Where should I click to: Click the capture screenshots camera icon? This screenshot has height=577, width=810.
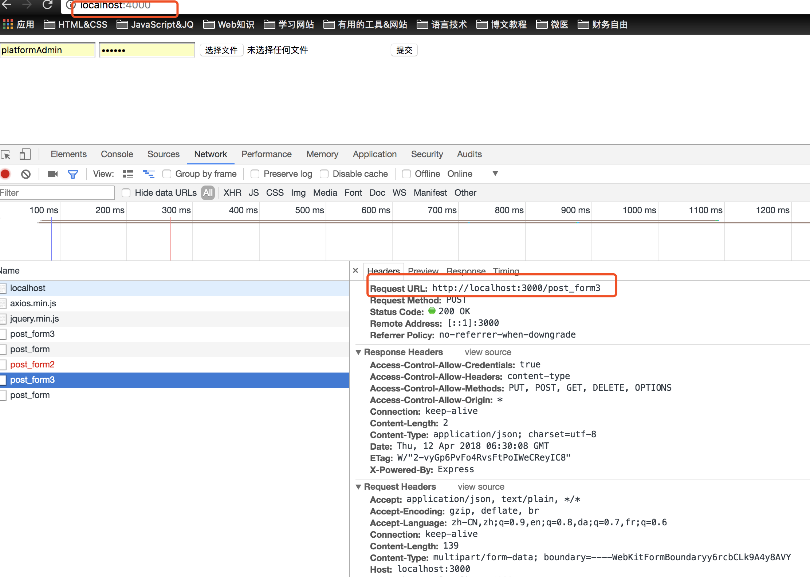(53, 174)
